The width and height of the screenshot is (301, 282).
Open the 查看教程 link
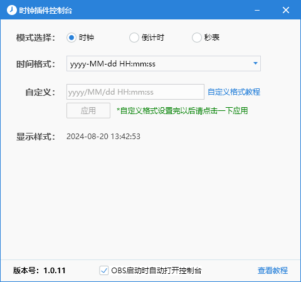click(273, 271)
